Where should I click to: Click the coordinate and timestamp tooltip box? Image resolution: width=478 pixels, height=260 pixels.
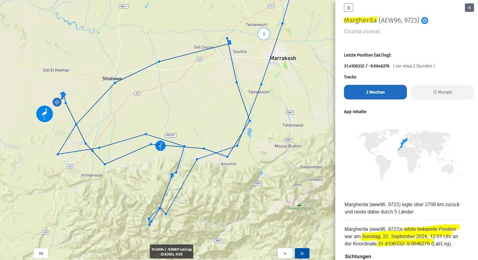(x=171, y=251)
